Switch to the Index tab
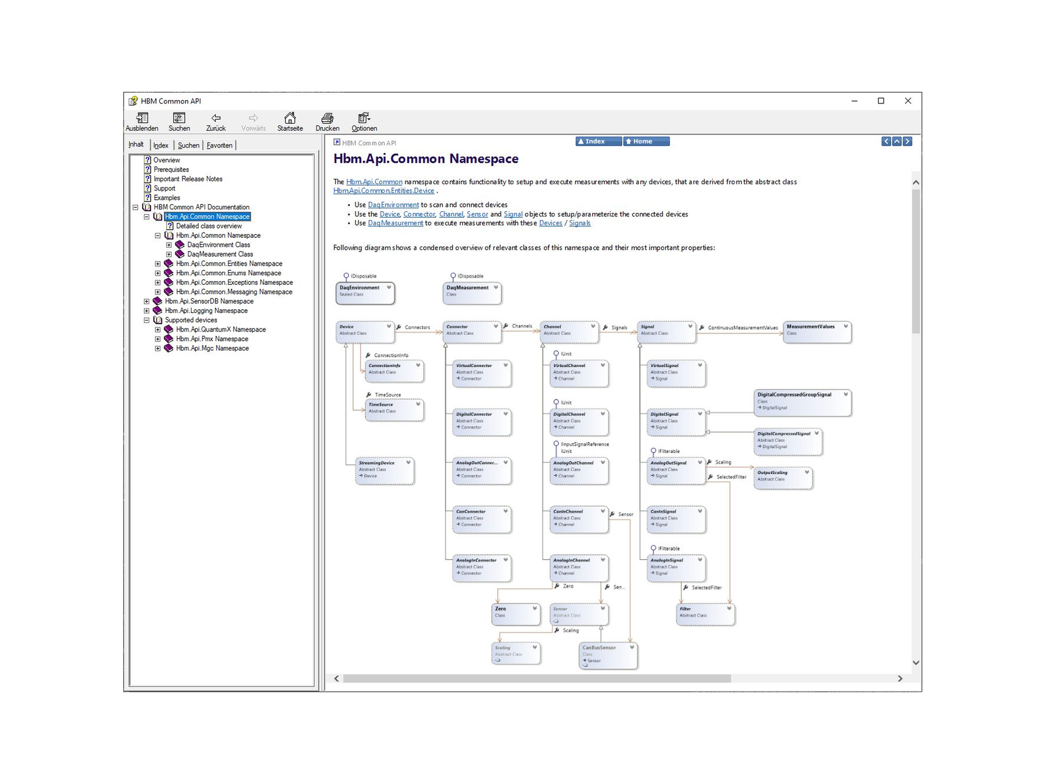The image size is (1046, 784). click(x=161, y=145)
